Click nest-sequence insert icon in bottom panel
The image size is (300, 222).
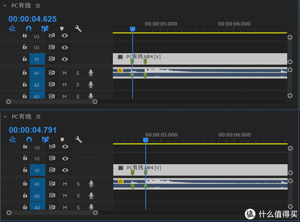point(12,140)
